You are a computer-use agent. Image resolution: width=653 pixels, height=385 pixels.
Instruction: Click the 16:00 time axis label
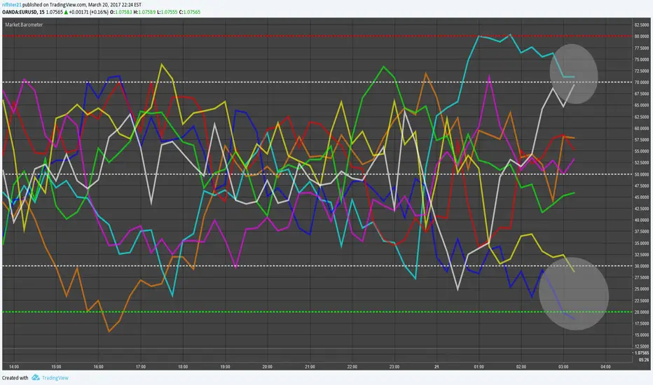click(x=98, y=367)
